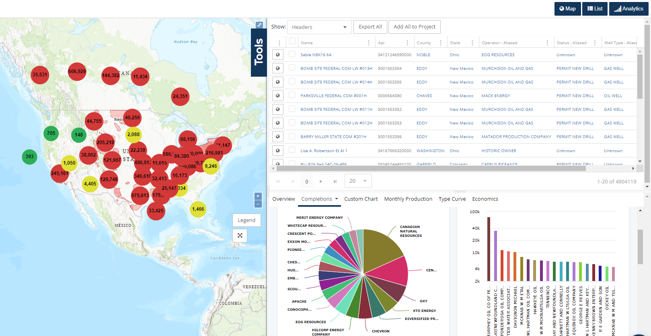Click the 975,613 well cluster on map
This screenshot has height=336, width=651.
point(140,195)
